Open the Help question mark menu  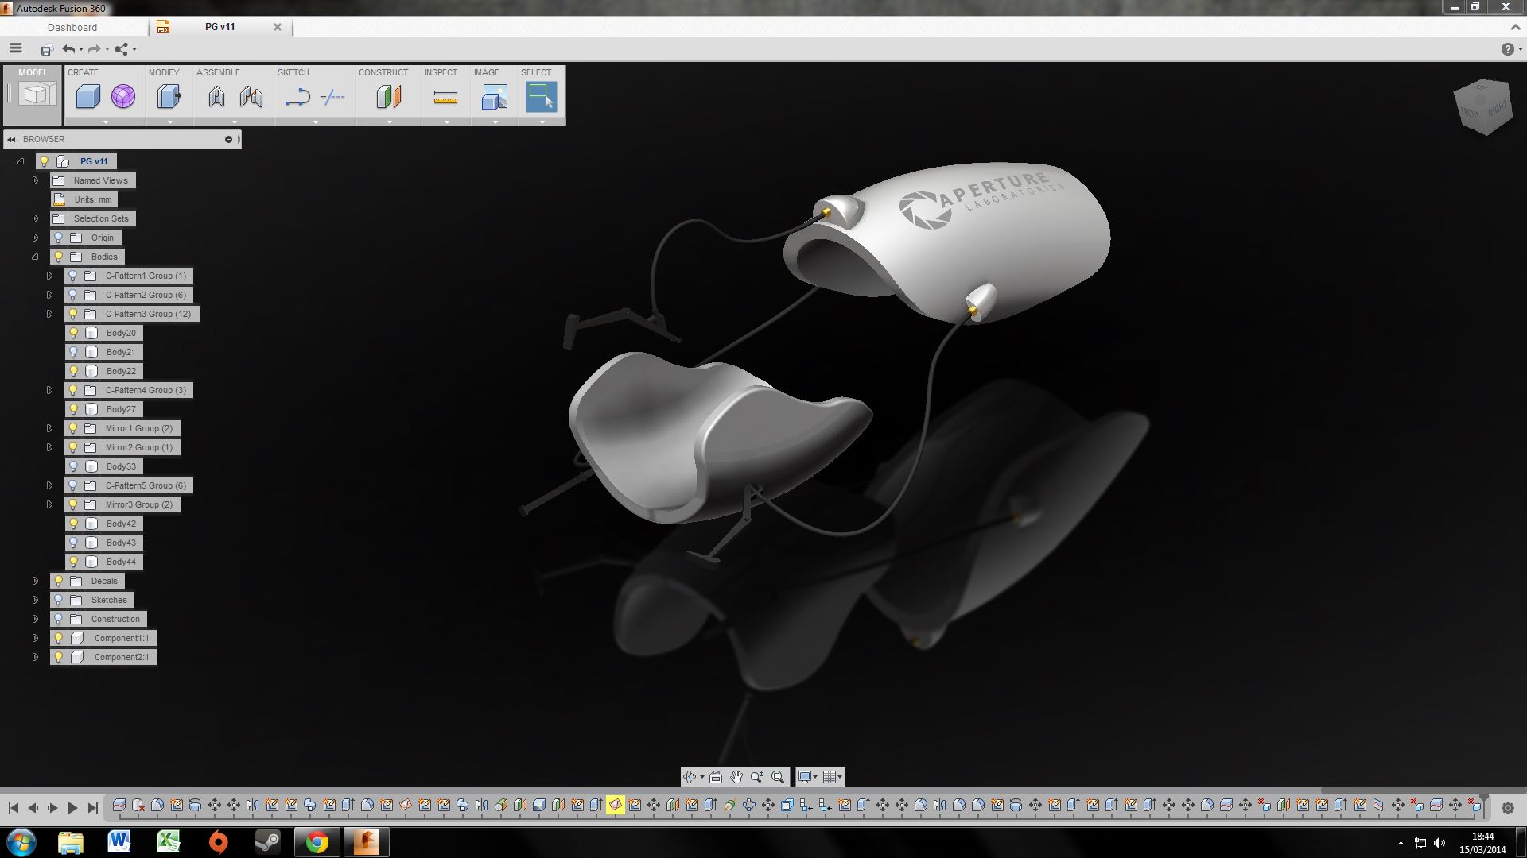[1507, 49]
